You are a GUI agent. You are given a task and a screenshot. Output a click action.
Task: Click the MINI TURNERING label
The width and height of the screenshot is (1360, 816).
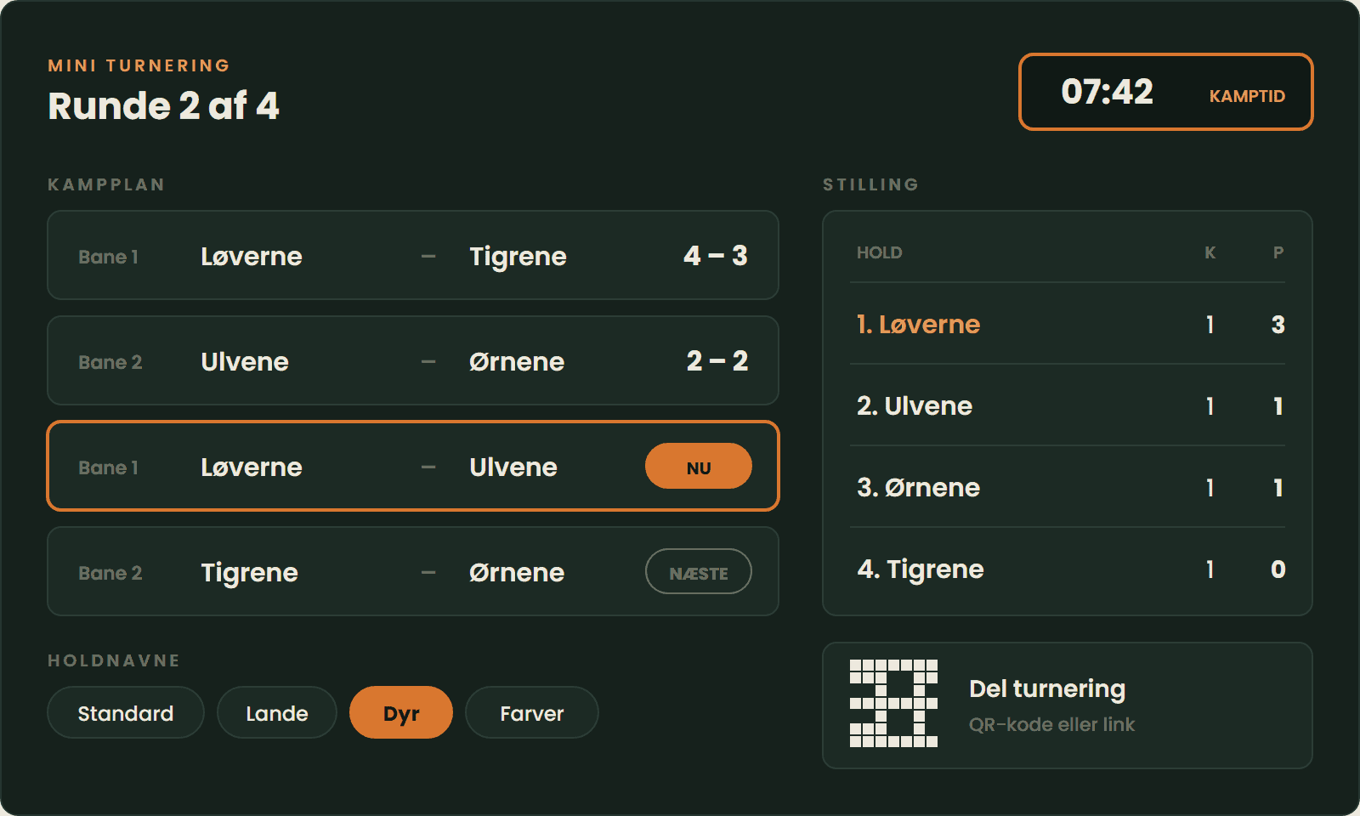tap(139, 65)
